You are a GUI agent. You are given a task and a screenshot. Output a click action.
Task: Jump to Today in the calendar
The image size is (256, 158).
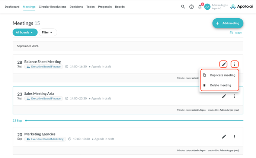[x=236, y=33]
